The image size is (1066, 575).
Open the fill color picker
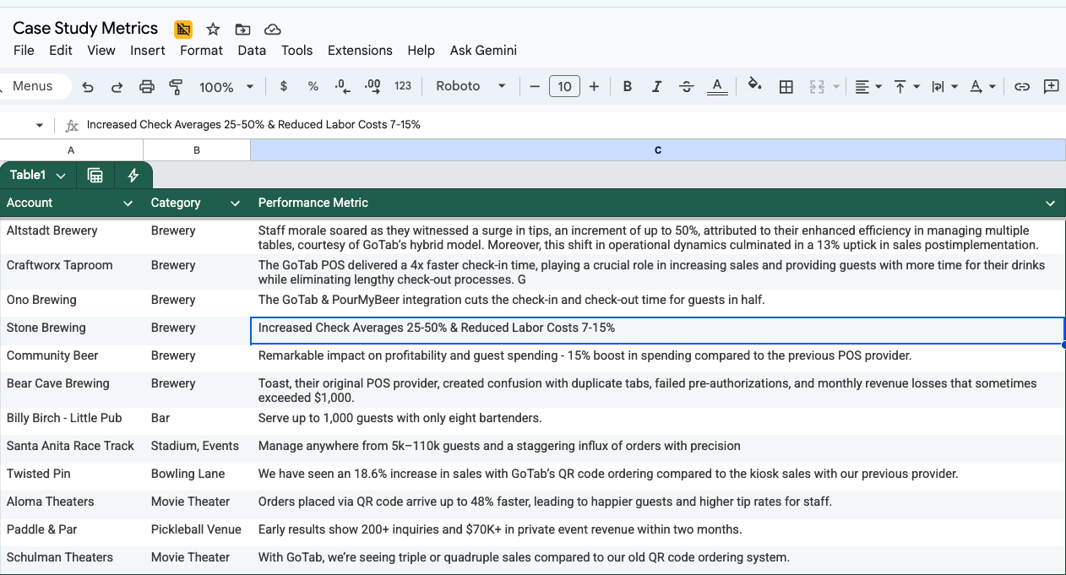pos(754,85)
